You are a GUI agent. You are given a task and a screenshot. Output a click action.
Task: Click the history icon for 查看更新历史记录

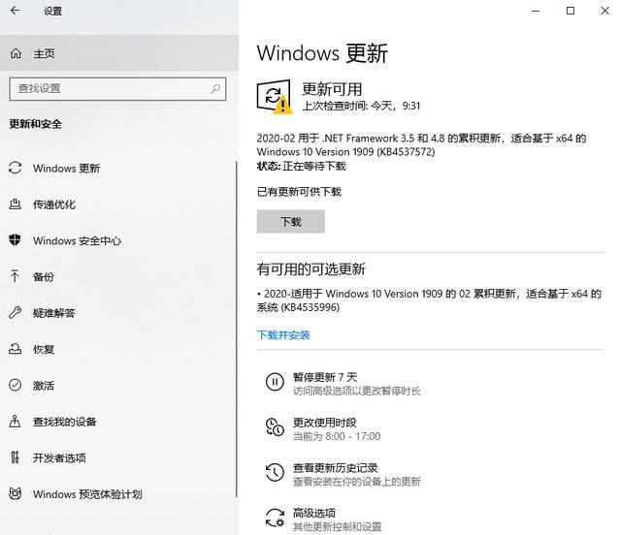coord(275,472)
